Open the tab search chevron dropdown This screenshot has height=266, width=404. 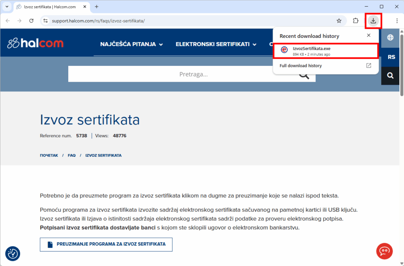point(7,7)
